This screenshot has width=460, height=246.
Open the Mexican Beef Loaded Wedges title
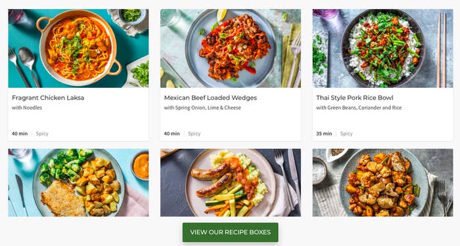click(210, 98)
